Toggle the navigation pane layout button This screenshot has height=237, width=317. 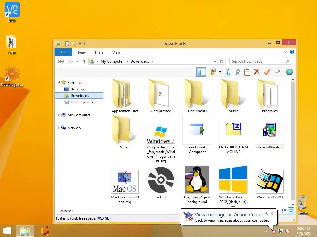click(x=201, y=72)
